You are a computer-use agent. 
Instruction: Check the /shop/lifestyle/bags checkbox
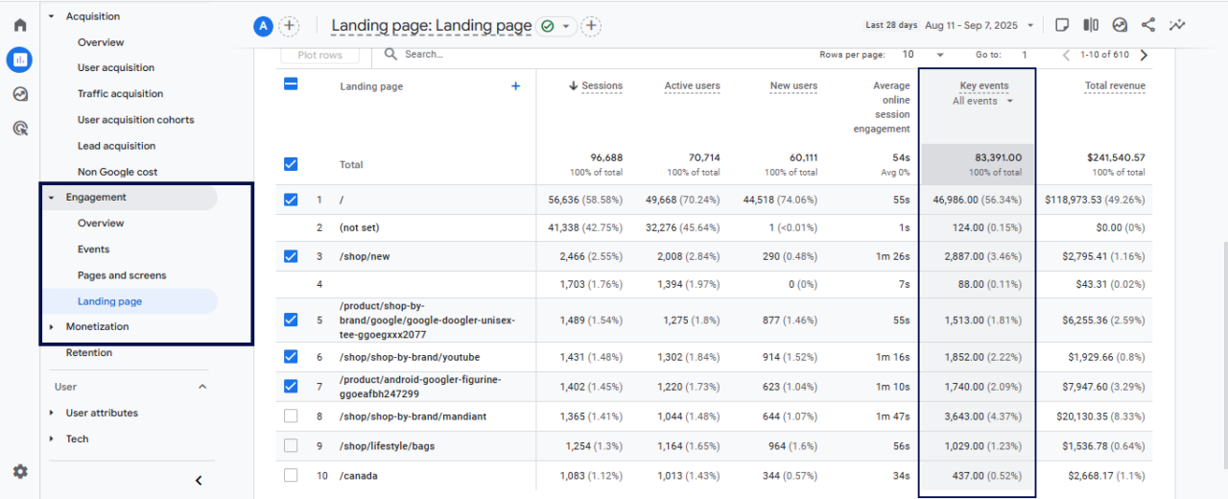point(291,446)
